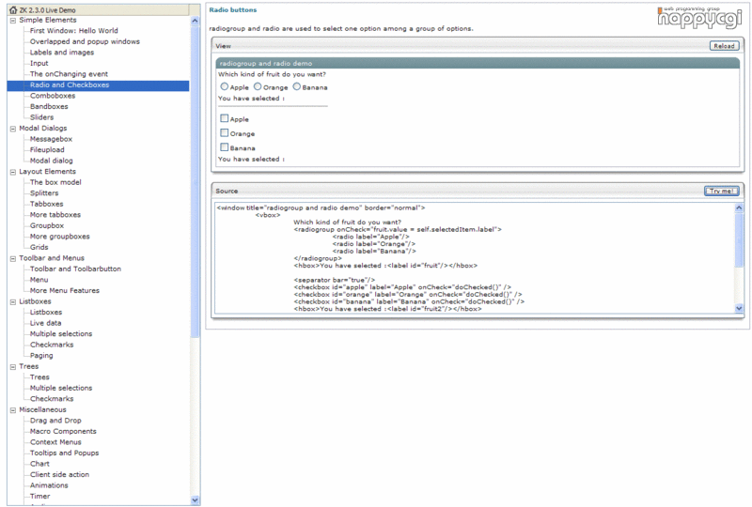
Task: Open the Paging demo
Action: (41, 356)
